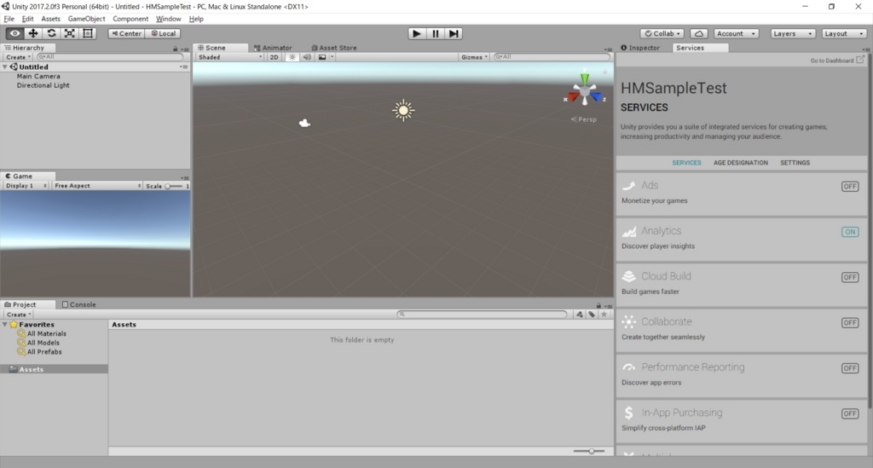Toggle Local handle rotation button
Viewport: 873px width, 468px height.
[163, 33]
